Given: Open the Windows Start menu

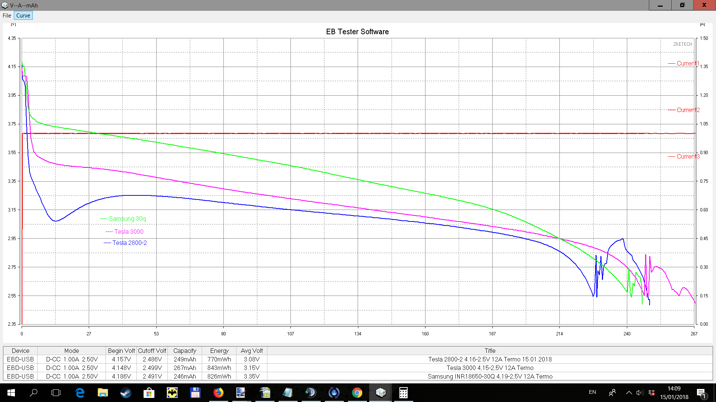Looking at the screenshot, I should [11, 393].
